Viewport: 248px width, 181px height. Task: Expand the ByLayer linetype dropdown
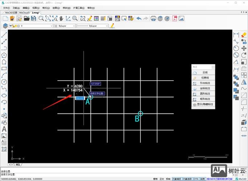107,26
